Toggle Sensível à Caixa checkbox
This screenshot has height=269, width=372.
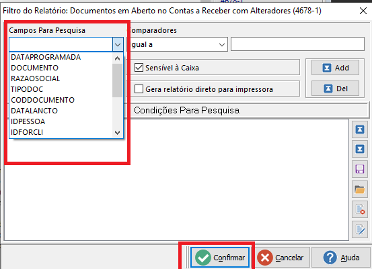coord(139,68)
